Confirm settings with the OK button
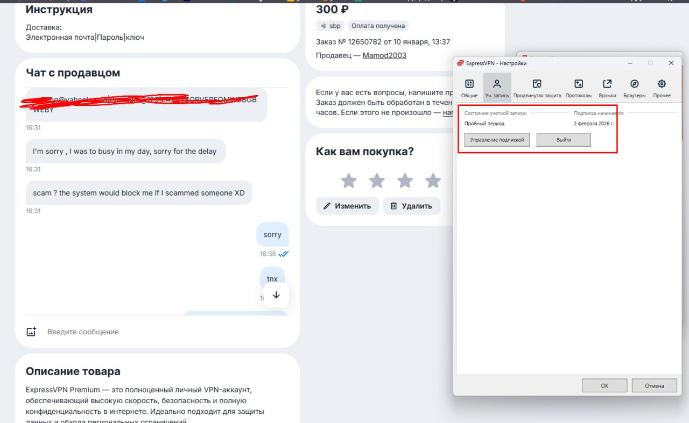 (604, 385)
